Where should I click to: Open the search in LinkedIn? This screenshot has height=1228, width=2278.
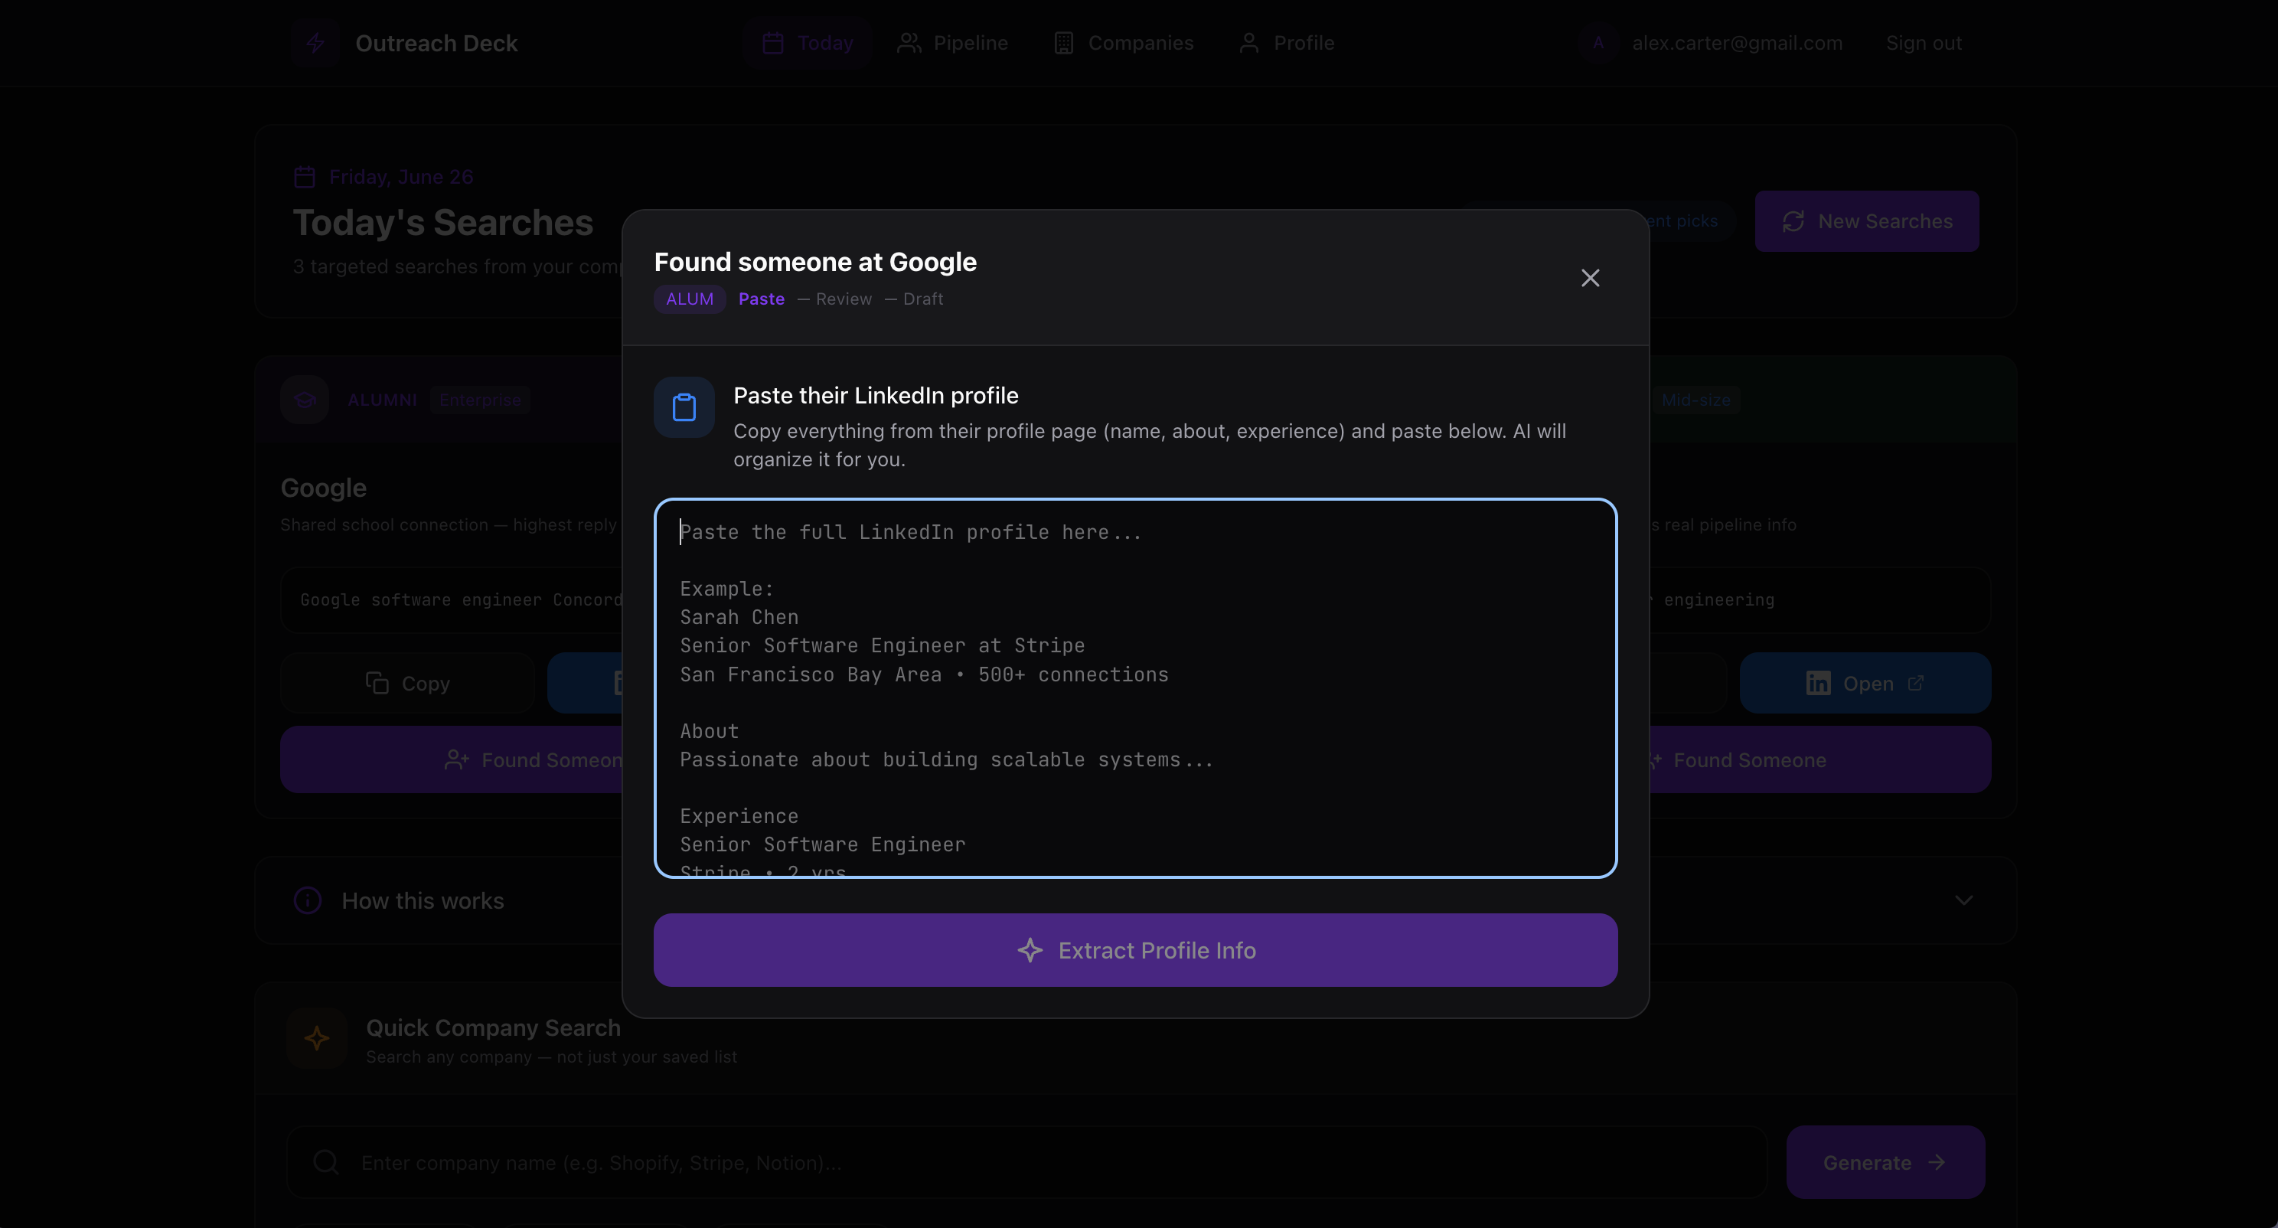click(1865, 683)
